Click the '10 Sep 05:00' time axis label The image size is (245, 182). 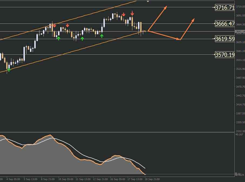[66, 179]
